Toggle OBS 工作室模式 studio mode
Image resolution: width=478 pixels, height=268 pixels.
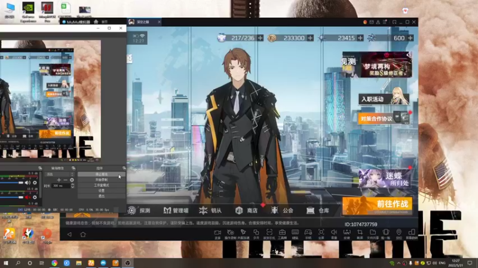tap(102, 185)
